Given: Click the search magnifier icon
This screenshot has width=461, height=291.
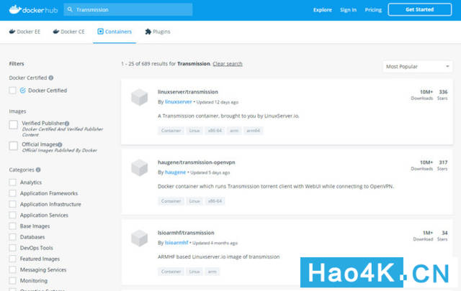Looking at the screenshot, I should click(70, 9).
